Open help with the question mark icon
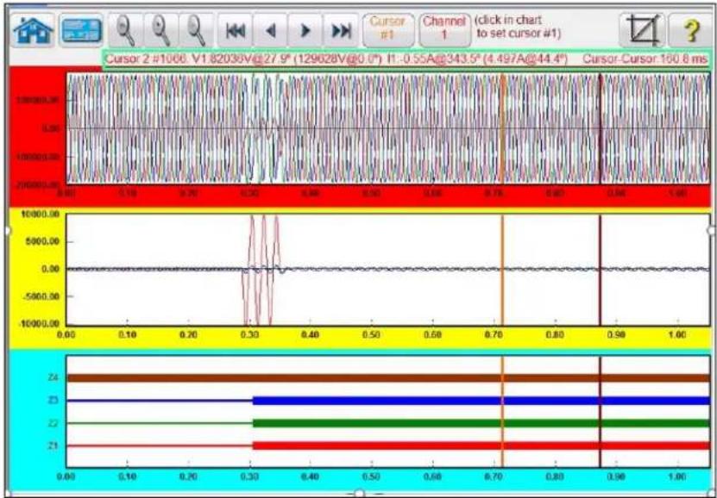This screenshot has width=717, height=498. click(x=692, y=31)
